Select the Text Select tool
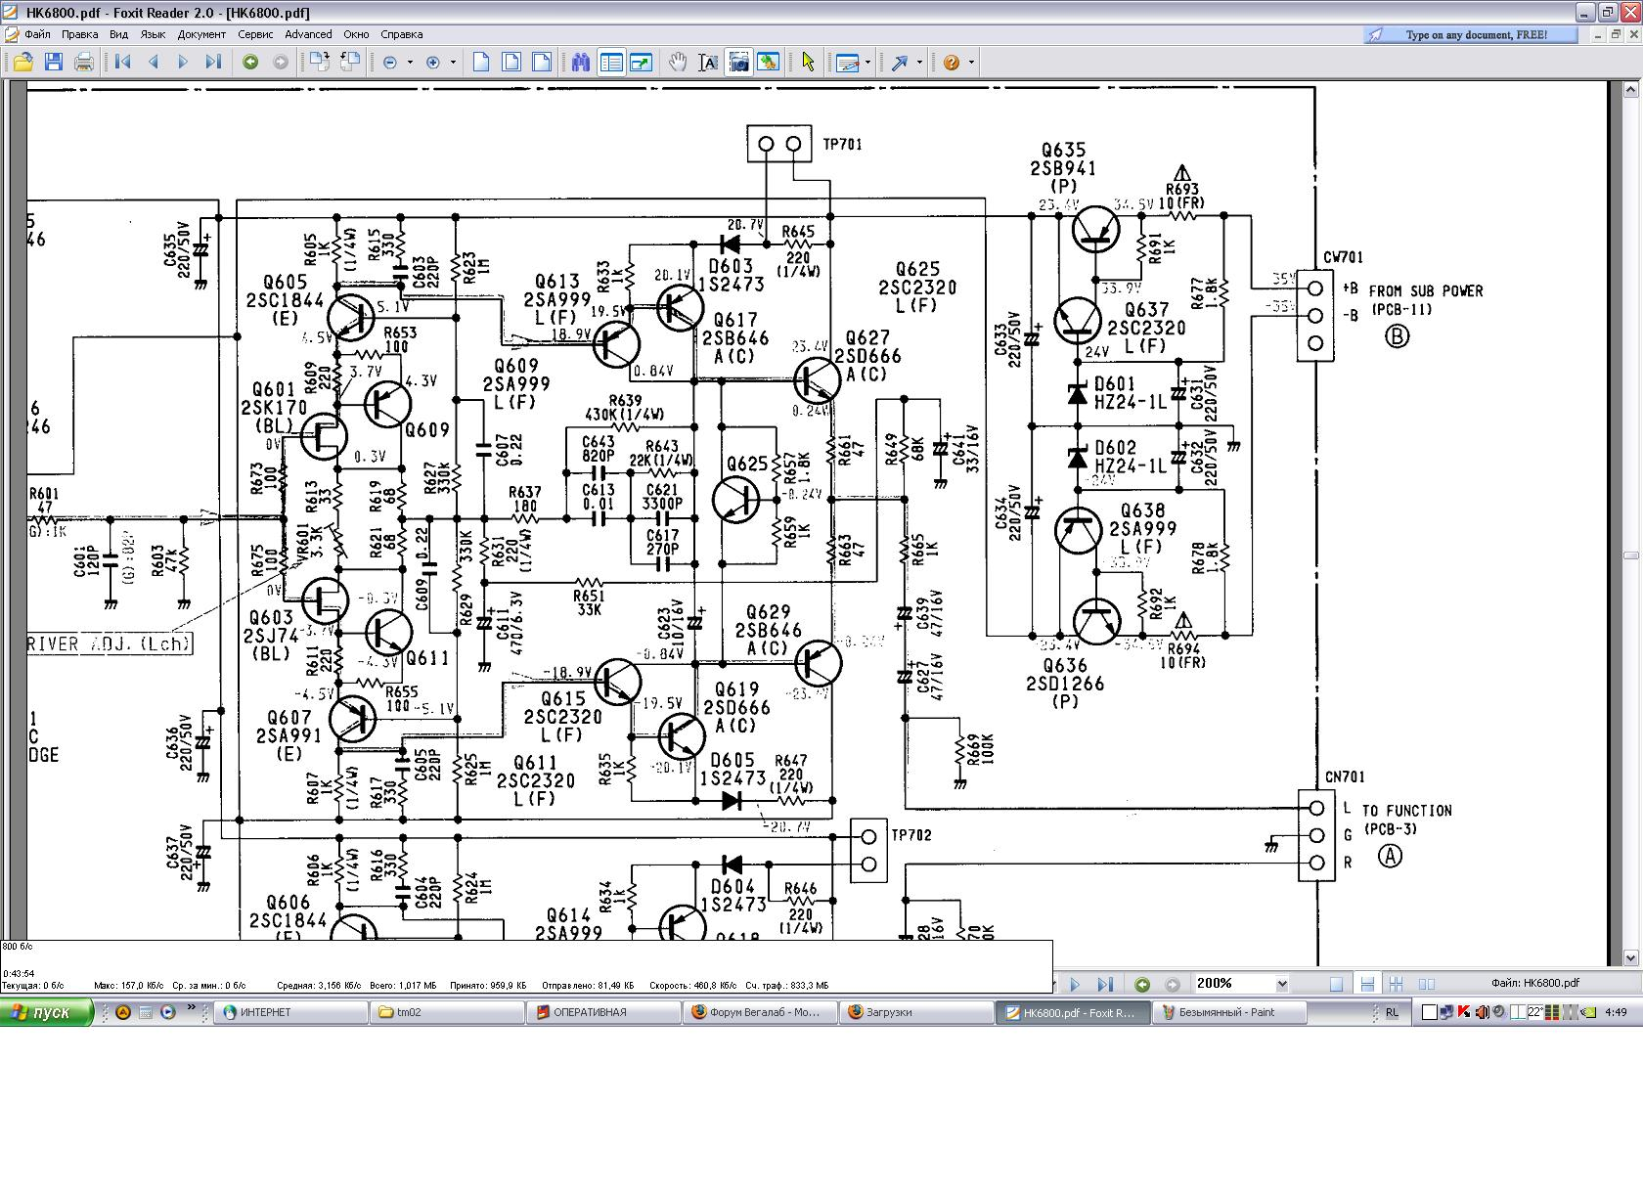 708,63
